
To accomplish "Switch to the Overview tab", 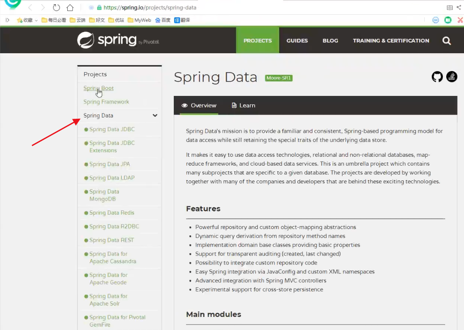I will click(199, 105).
